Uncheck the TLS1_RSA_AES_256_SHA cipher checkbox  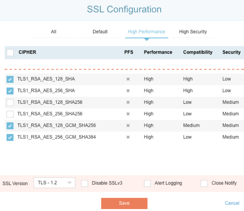(x=10, y=91)
